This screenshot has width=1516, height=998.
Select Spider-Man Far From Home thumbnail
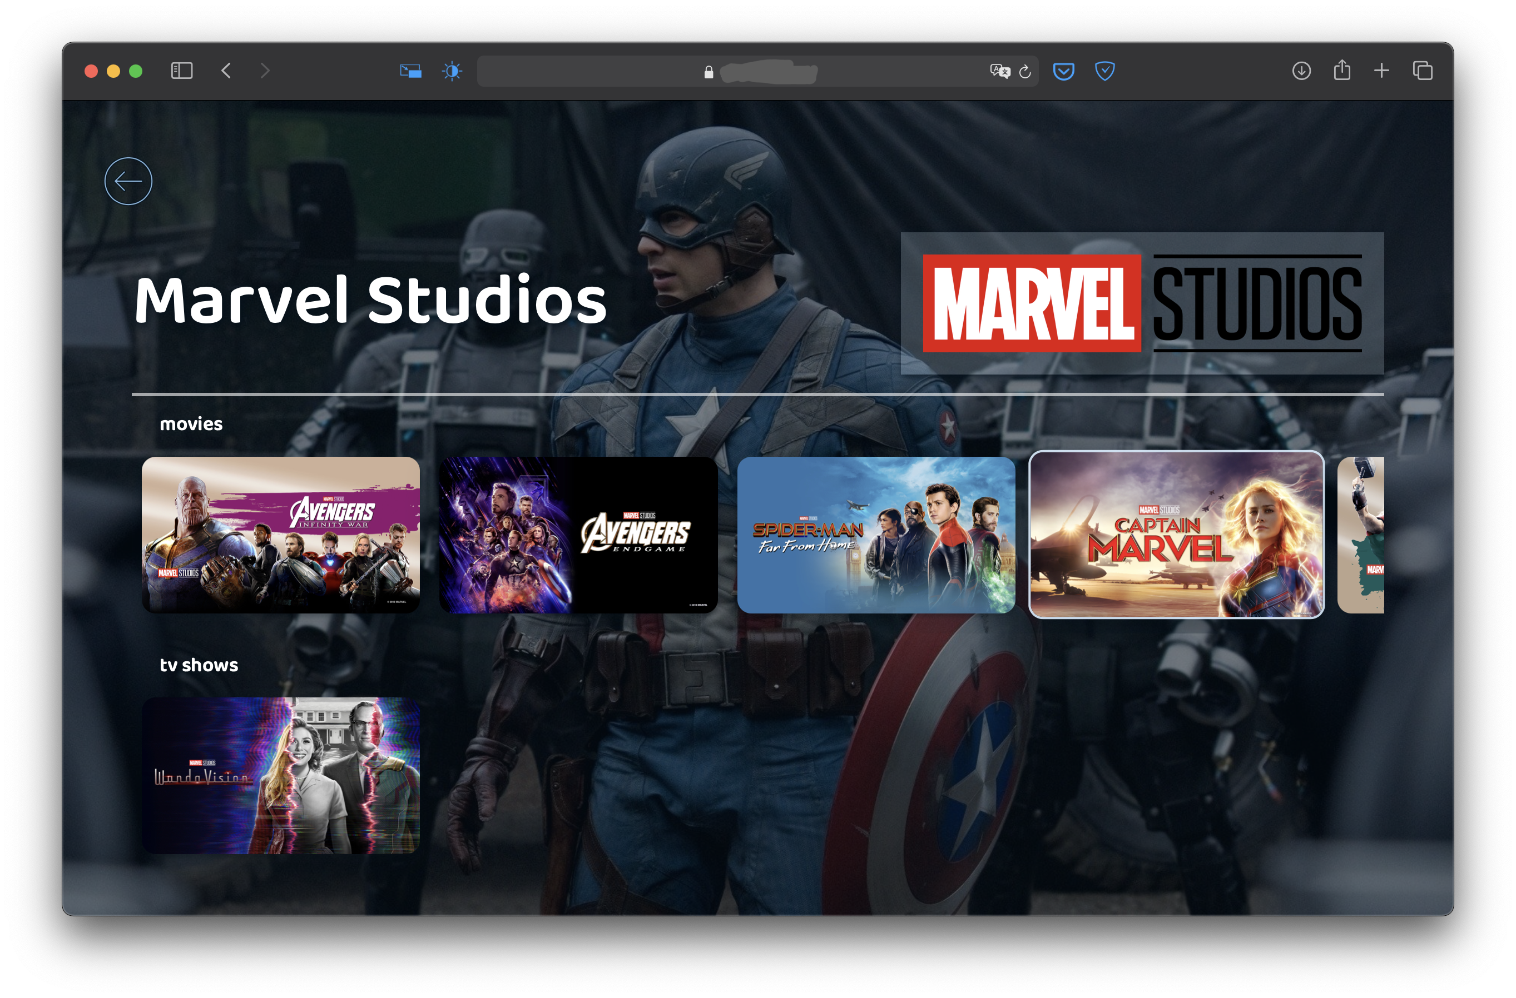point(876,535)
